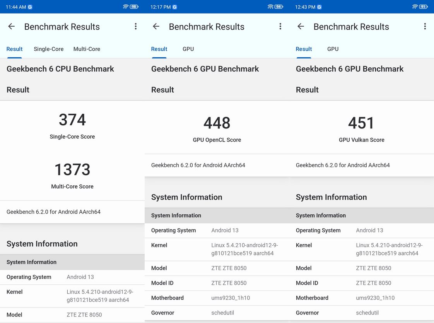Tap battery 98 indicator in status bar
This screenshot has height=323, width=434.
point(134,7)
